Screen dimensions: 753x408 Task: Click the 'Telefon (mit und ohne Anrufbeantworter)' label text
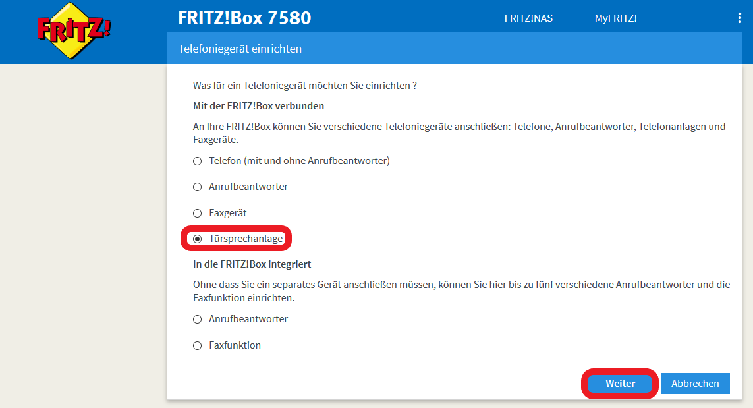tap(299, 161)
